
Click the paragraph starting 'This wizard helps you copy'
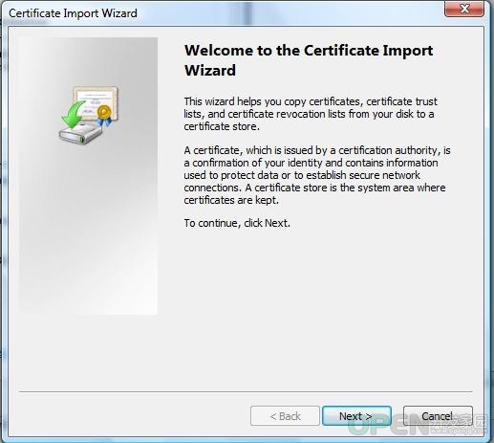[311, 114]
